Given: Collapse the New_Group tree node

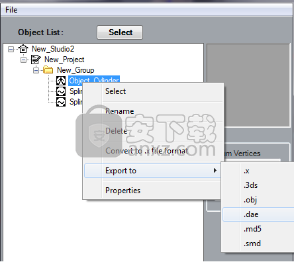Looking at the screenshot, I should [36, 70].
